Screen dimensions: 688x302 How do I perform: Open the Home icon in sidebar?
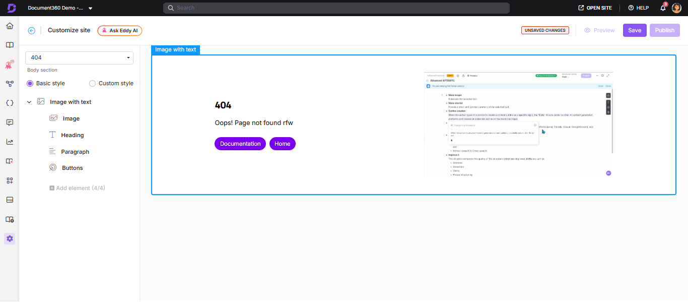point(10,26)
